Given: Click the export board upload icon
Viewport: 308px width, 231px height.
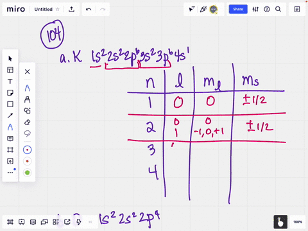Looking at the screenshot, I should pos(71,9).
